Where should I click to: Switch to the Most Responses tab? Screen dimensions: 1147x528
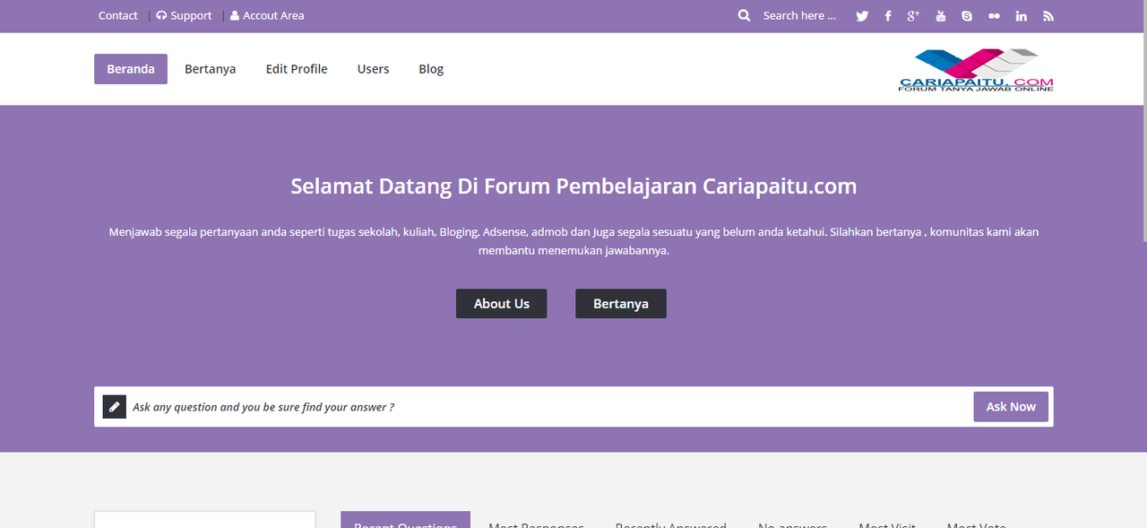[x=536, y=524]
